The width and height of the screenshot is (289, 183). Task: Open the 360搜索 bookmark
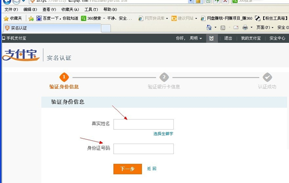point(106,18)
